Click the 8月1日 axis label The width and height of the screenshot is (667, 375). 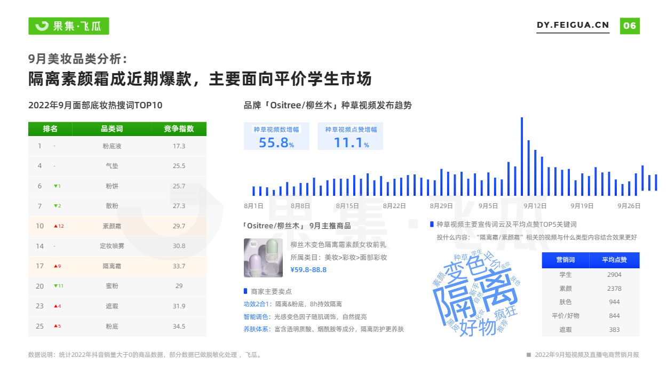click(x=253, y=206)
